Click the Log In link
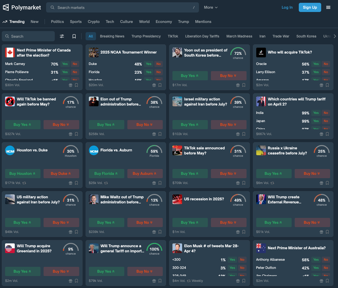The width and height of the screenshot is (338, 288). (x=287, y=7)
